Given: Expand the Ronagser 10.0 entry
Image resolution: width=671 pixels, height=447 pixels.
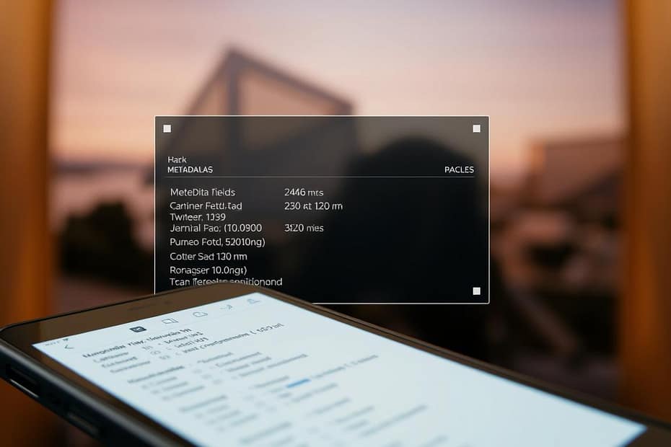Looking at the screenshot, I should click(x=209, y=270).
